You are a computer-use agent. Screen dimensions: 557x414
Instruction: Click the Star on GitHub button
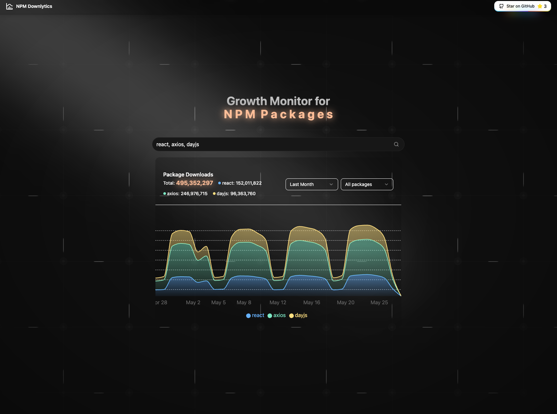pyautogui.click(x=522, y=6)
